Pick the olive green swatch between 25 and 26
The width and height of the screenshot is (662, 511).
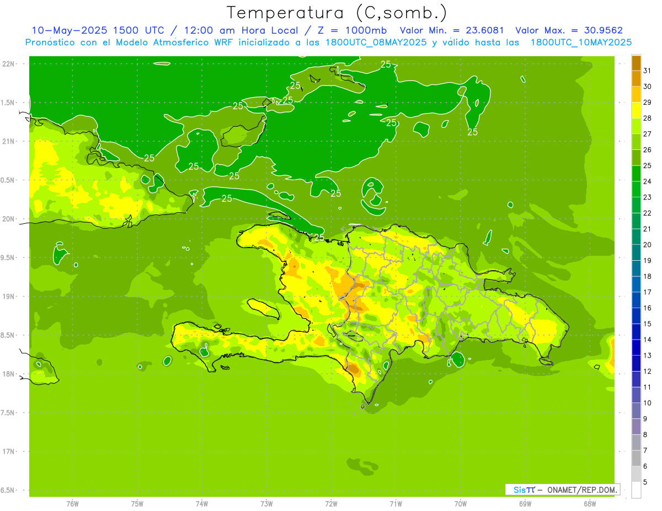coord(636,158)
